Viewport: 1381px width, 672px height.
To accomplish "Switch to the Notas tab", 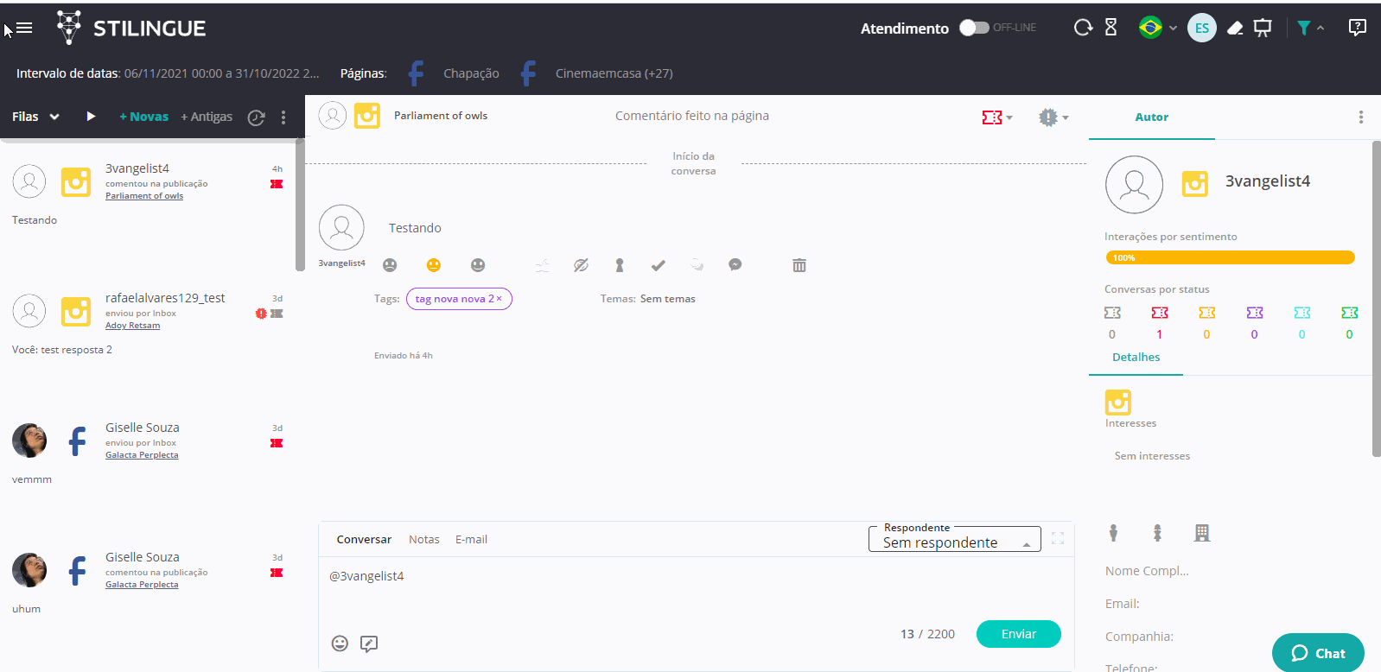I will click(423, 539).
